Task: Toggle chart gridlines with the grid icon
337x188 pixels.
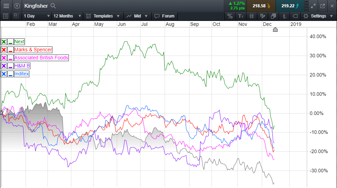Action: point(252,16)
